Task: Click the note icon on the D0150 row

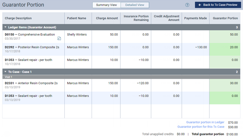Action: click(59, 39)
